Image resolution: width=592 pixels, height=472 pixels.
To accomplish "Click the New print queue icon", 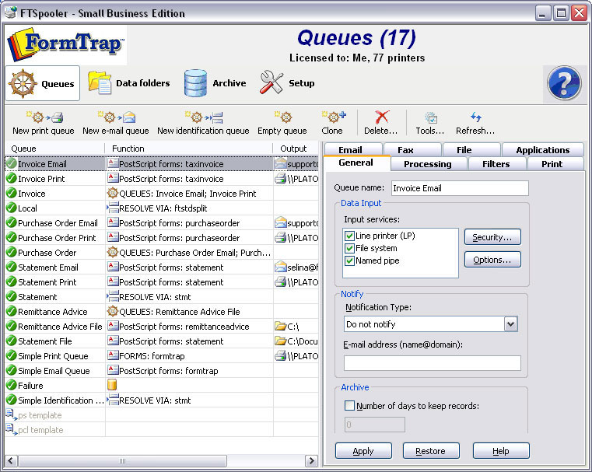I will (44, 118).
